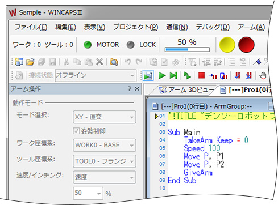The height and width of the screenshot is (205, 278).
Task: Toggle the grey LOCK indicator
Action: [x=130, y=45]
